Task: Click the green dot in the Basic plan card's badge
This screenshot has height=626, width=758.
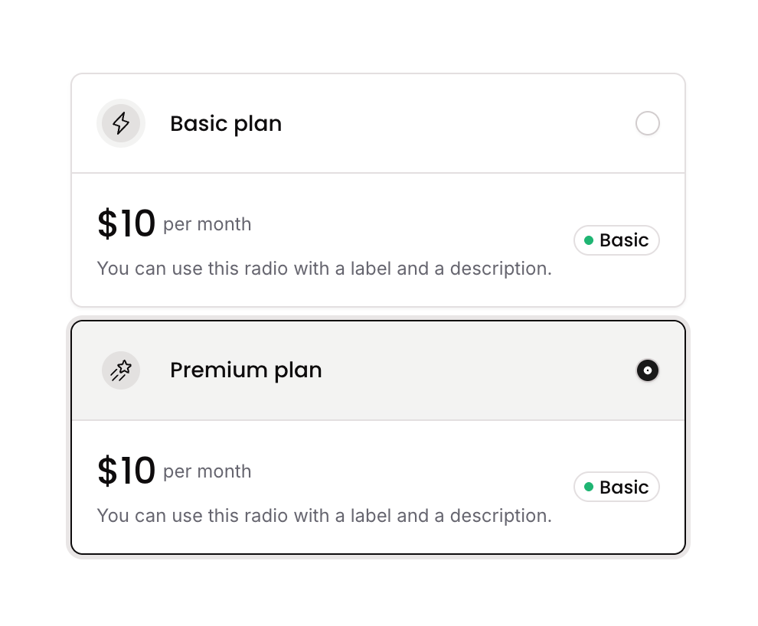Action: 589,240
